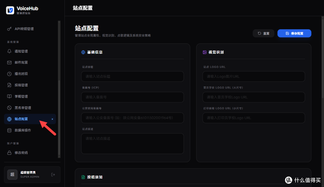Click the globe icon in 基础信息 header
Viewport: 324px width, 187px height.
83,52
